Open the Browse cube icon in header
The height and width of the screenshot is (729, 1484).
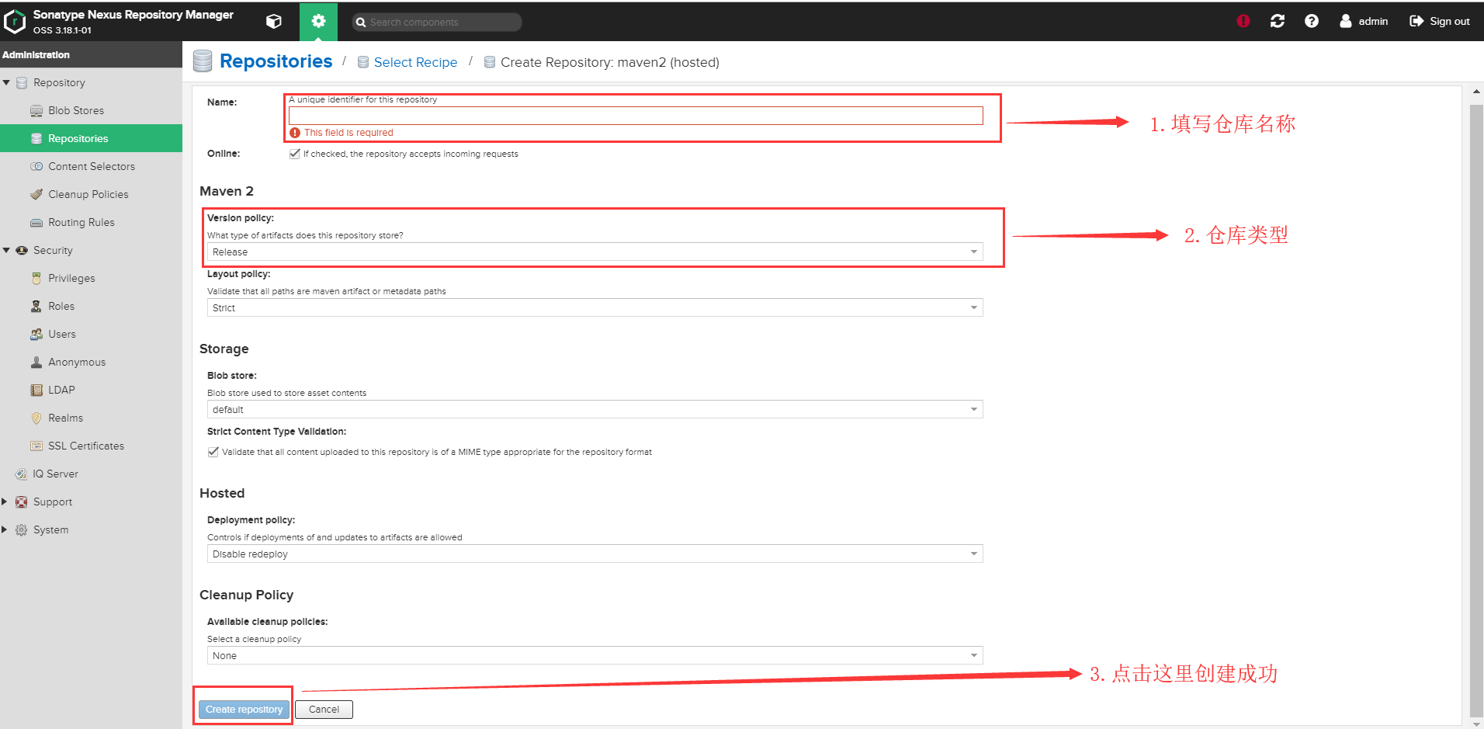(274, 22)
